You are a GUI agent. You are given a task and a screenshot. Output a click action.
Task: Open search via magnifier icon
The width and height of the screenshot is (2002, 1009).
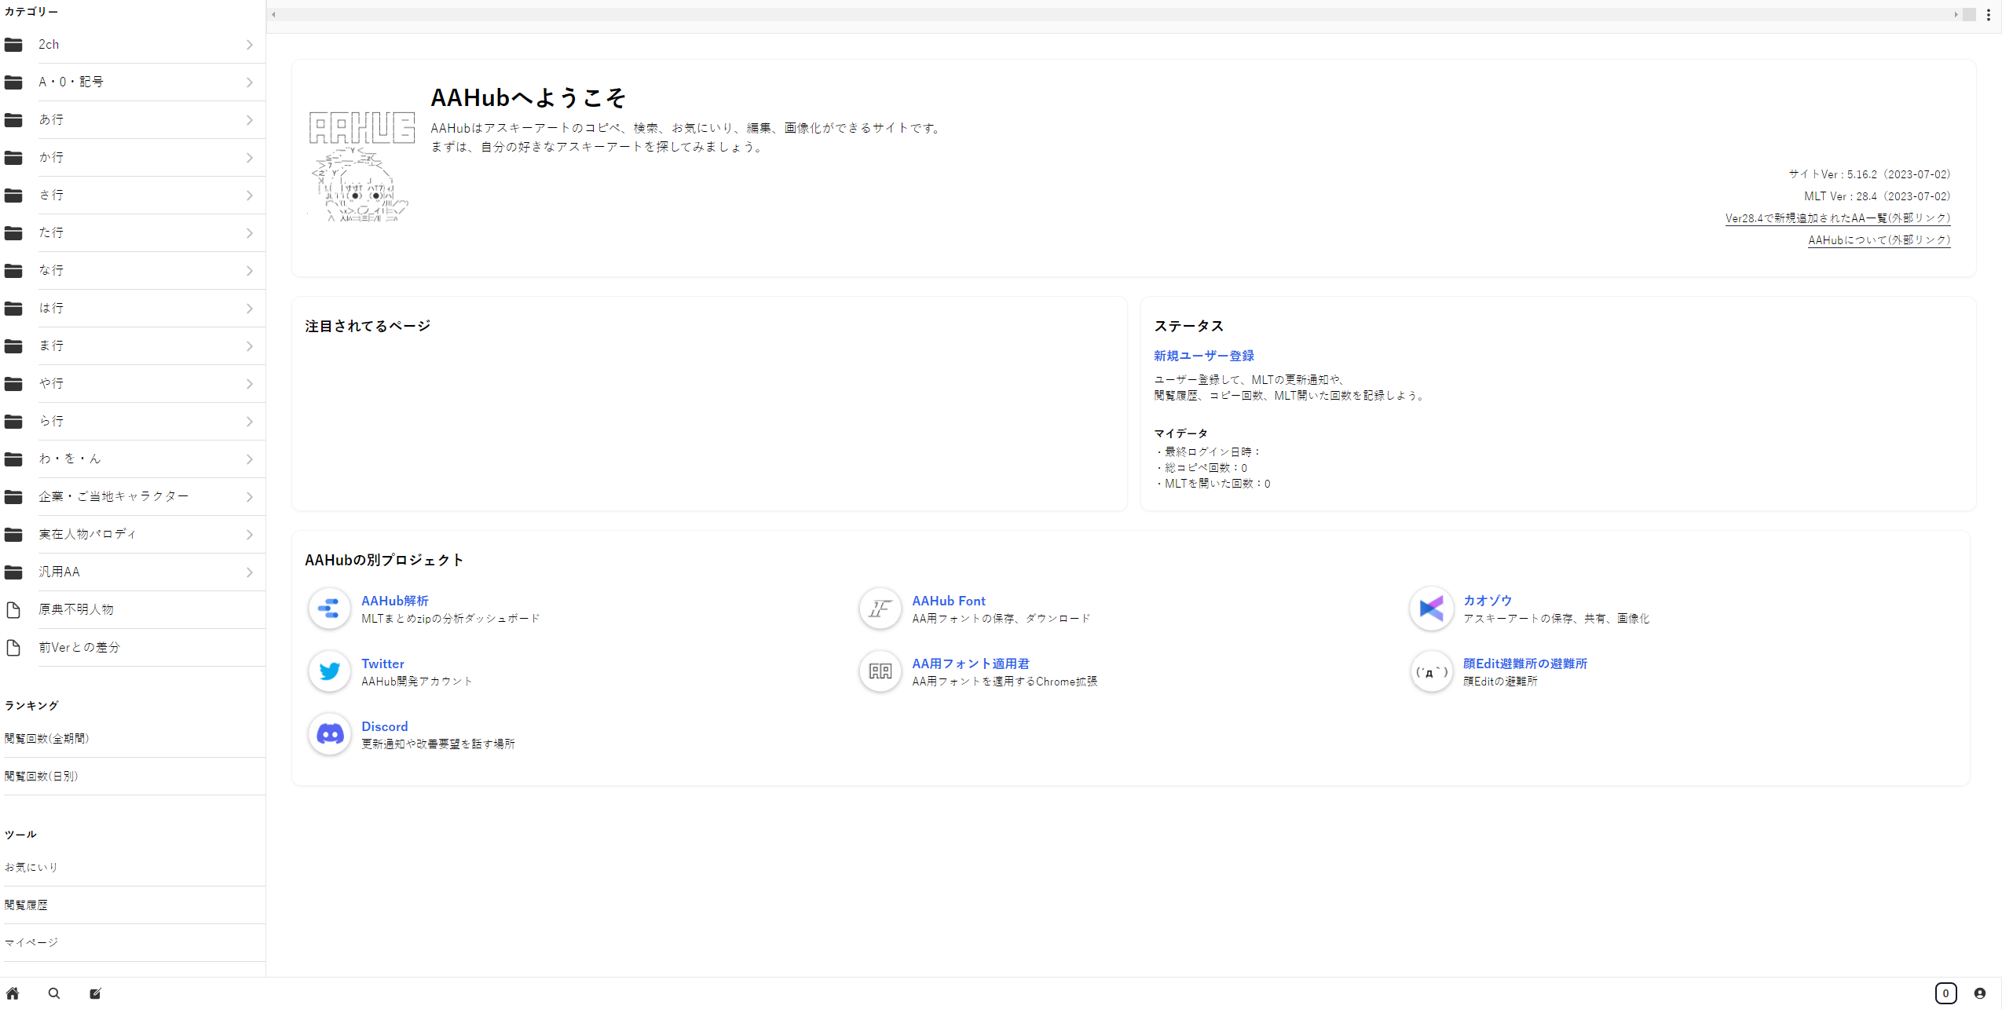tap(54, 993)
